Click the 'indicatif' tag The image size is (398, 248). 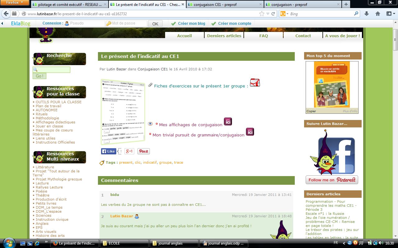pos(150,162)
